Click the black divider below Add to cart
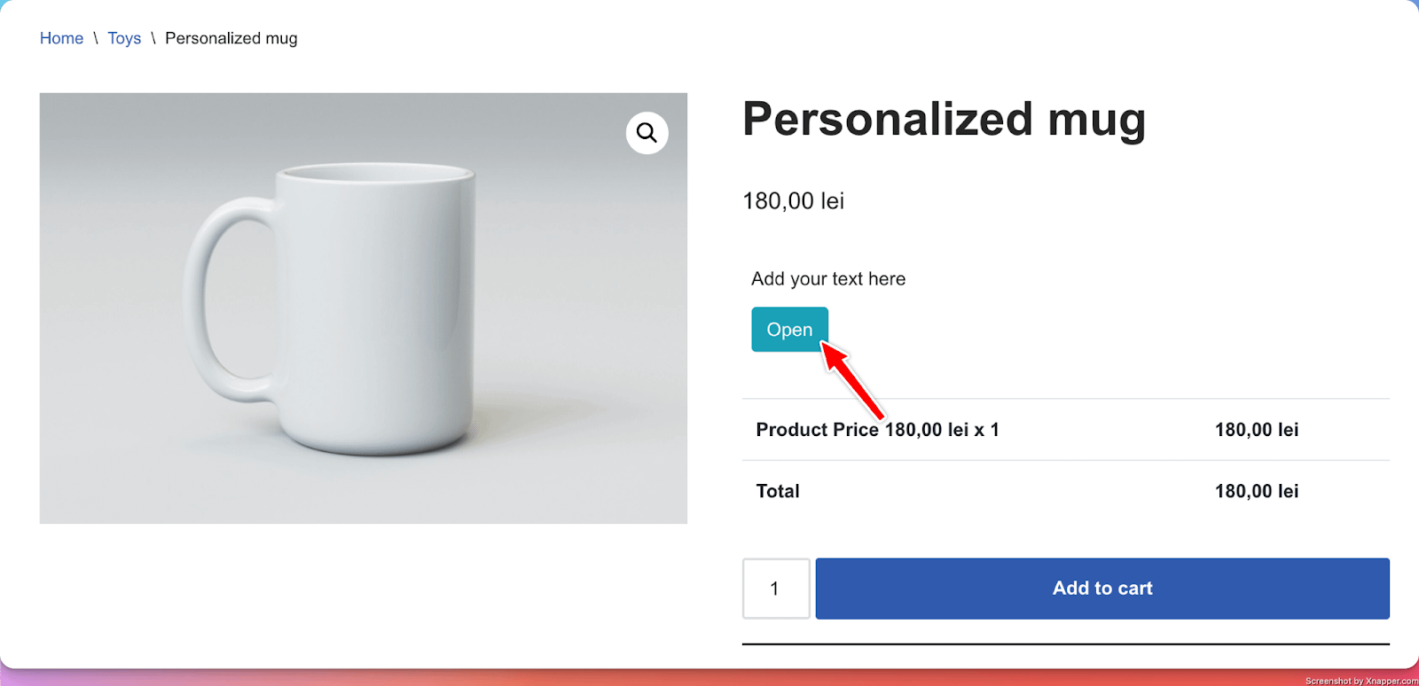 click(x=1065, y=644)
